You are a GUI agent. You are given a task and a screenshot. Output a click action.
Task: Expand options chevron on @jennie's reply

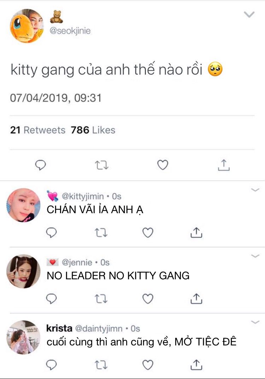point(255,256)
